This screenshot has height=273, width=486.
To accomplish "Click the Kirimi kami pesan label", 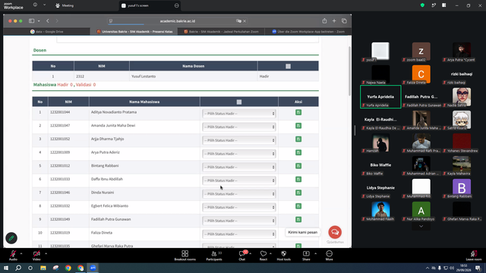I will [302, 232].
